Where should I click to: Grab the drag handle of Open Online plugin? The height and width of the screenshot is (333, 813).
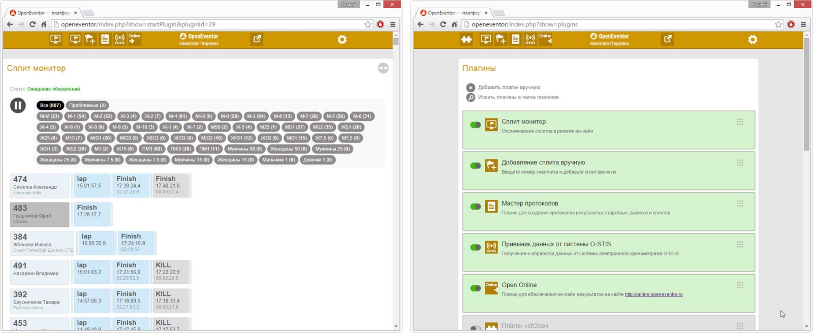(740, 285)
